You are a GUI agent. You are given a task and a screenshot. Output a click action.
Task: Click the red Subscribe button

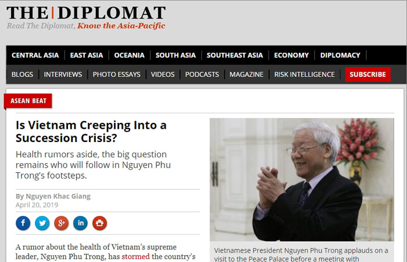point(368,75)
